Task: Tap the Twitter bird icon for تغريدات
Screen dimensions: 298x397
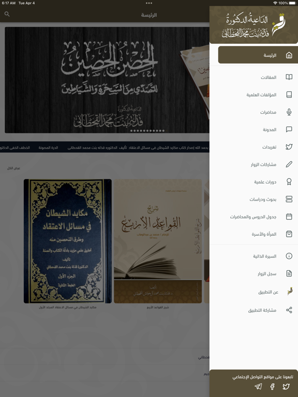Action: (289, 147)
